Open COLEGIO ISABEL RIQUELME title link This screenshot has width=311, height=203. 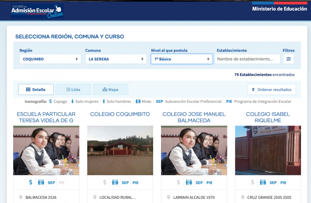[x=268, y=117]
